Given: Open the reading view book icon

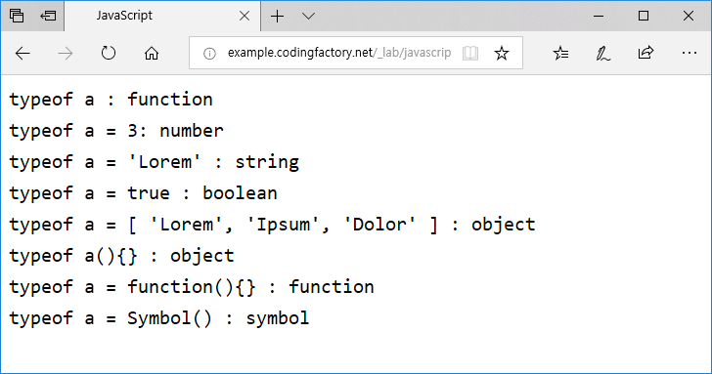Looking at the screenshot, I should click(470, 53).
